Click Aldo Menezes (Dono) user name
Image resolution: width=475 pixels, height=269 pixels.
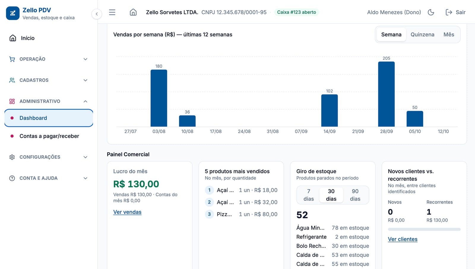394,12
